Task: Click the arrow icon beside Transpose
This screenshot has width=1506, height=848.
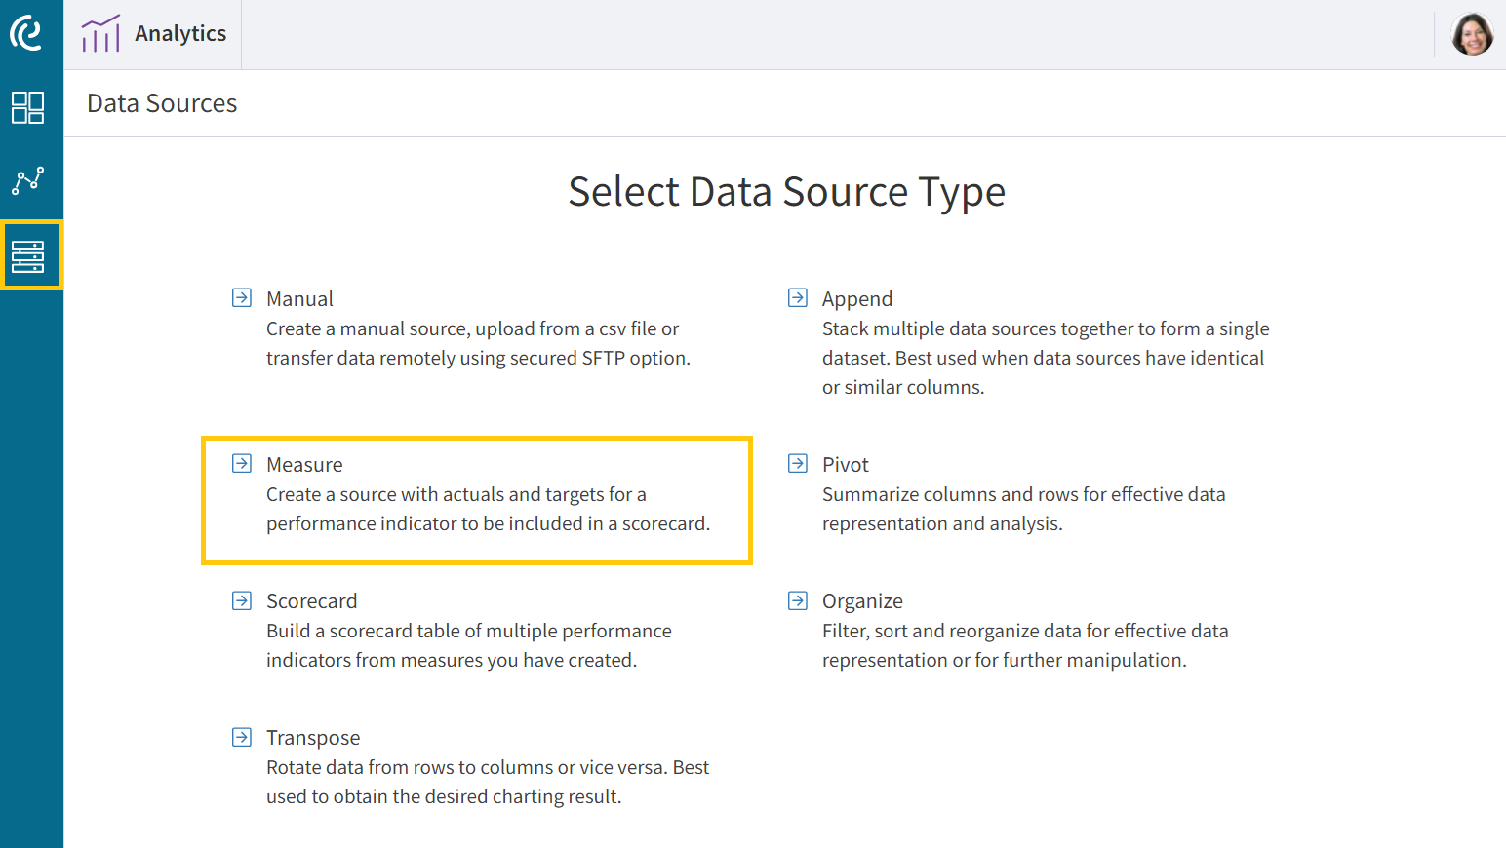Action: point(241,737)
